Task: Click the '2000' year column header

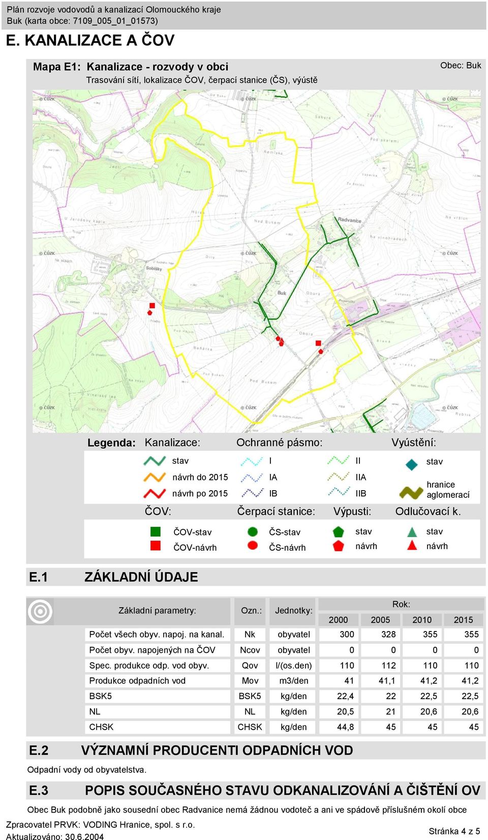Action: 339,619
